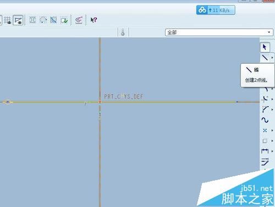275x207 pixels.
Task: Choose the fillet tool icon
Action: pos(265,99)
